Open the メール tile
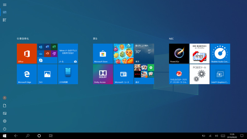 [x=68, y=53]
